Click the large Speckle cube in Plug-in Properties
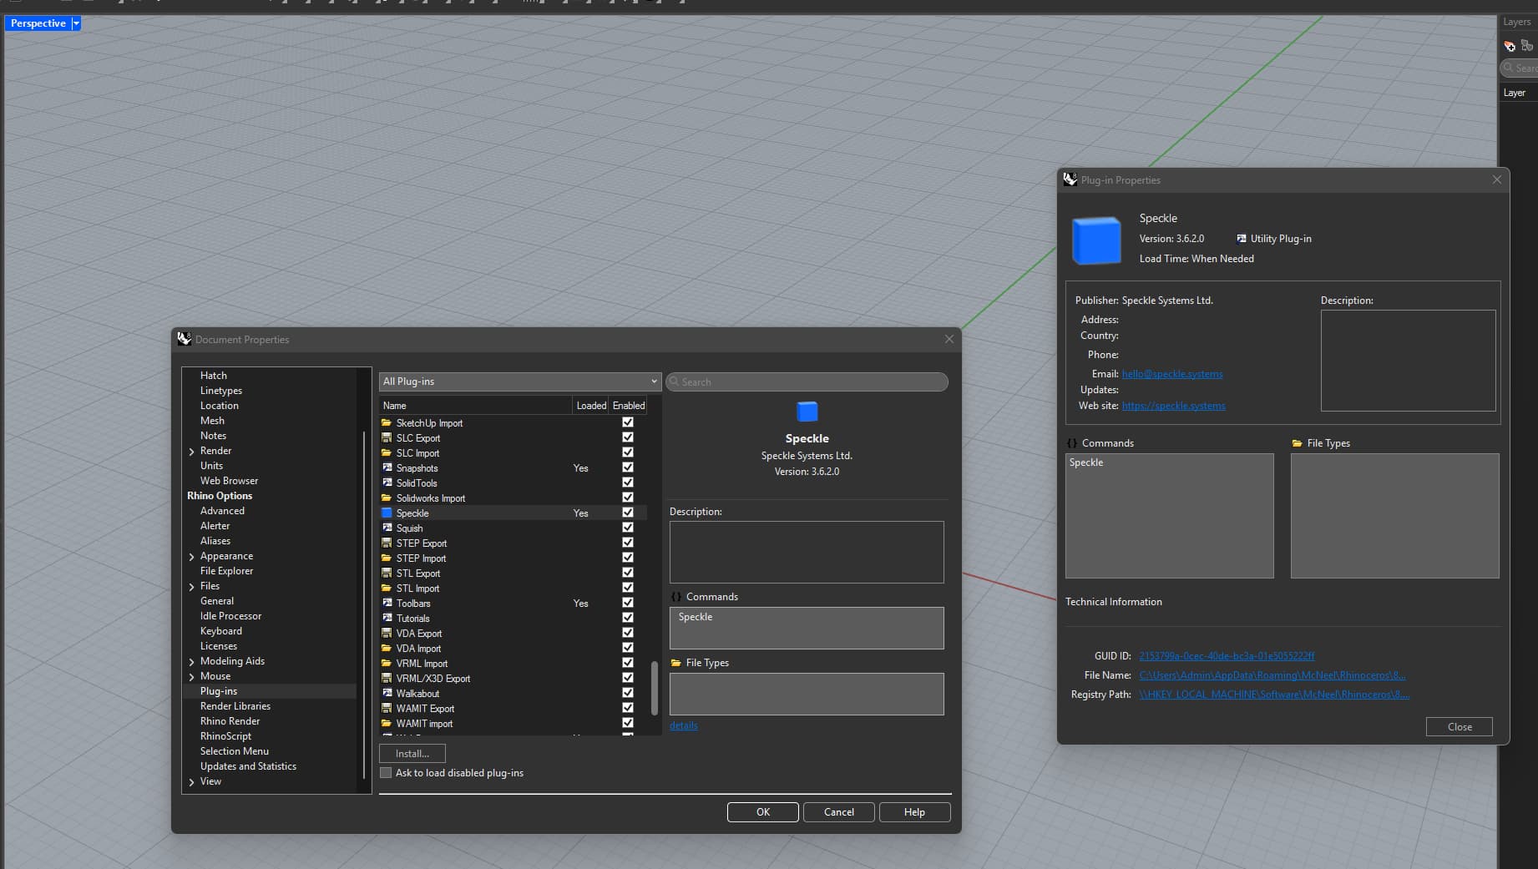 tap(1096, 240)
